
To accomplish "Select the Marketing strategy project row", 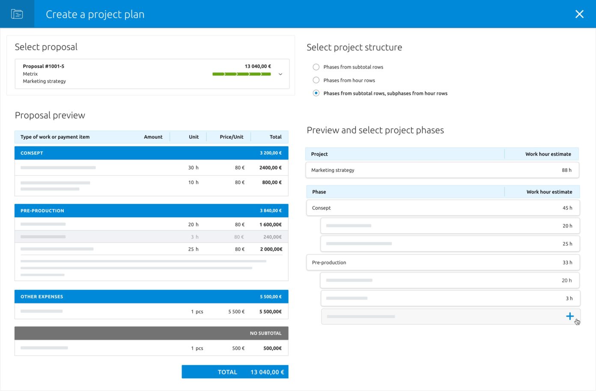I will (442, 170).
